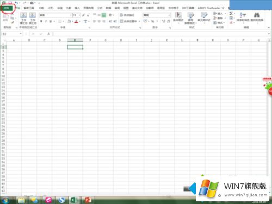The width and height of the screenshot is (272, 204).
Task: Collapse the ribbon with the caret
Action: [269, 27]
